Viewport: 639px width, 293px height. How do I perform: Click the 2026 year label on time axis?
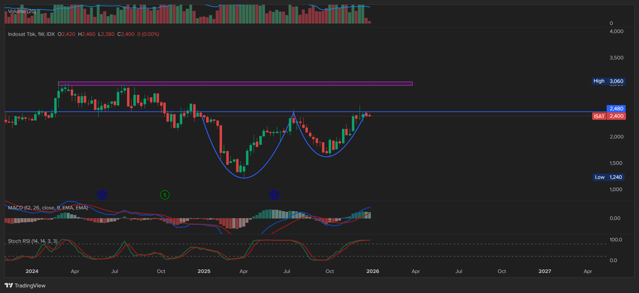tap(373, 271)
